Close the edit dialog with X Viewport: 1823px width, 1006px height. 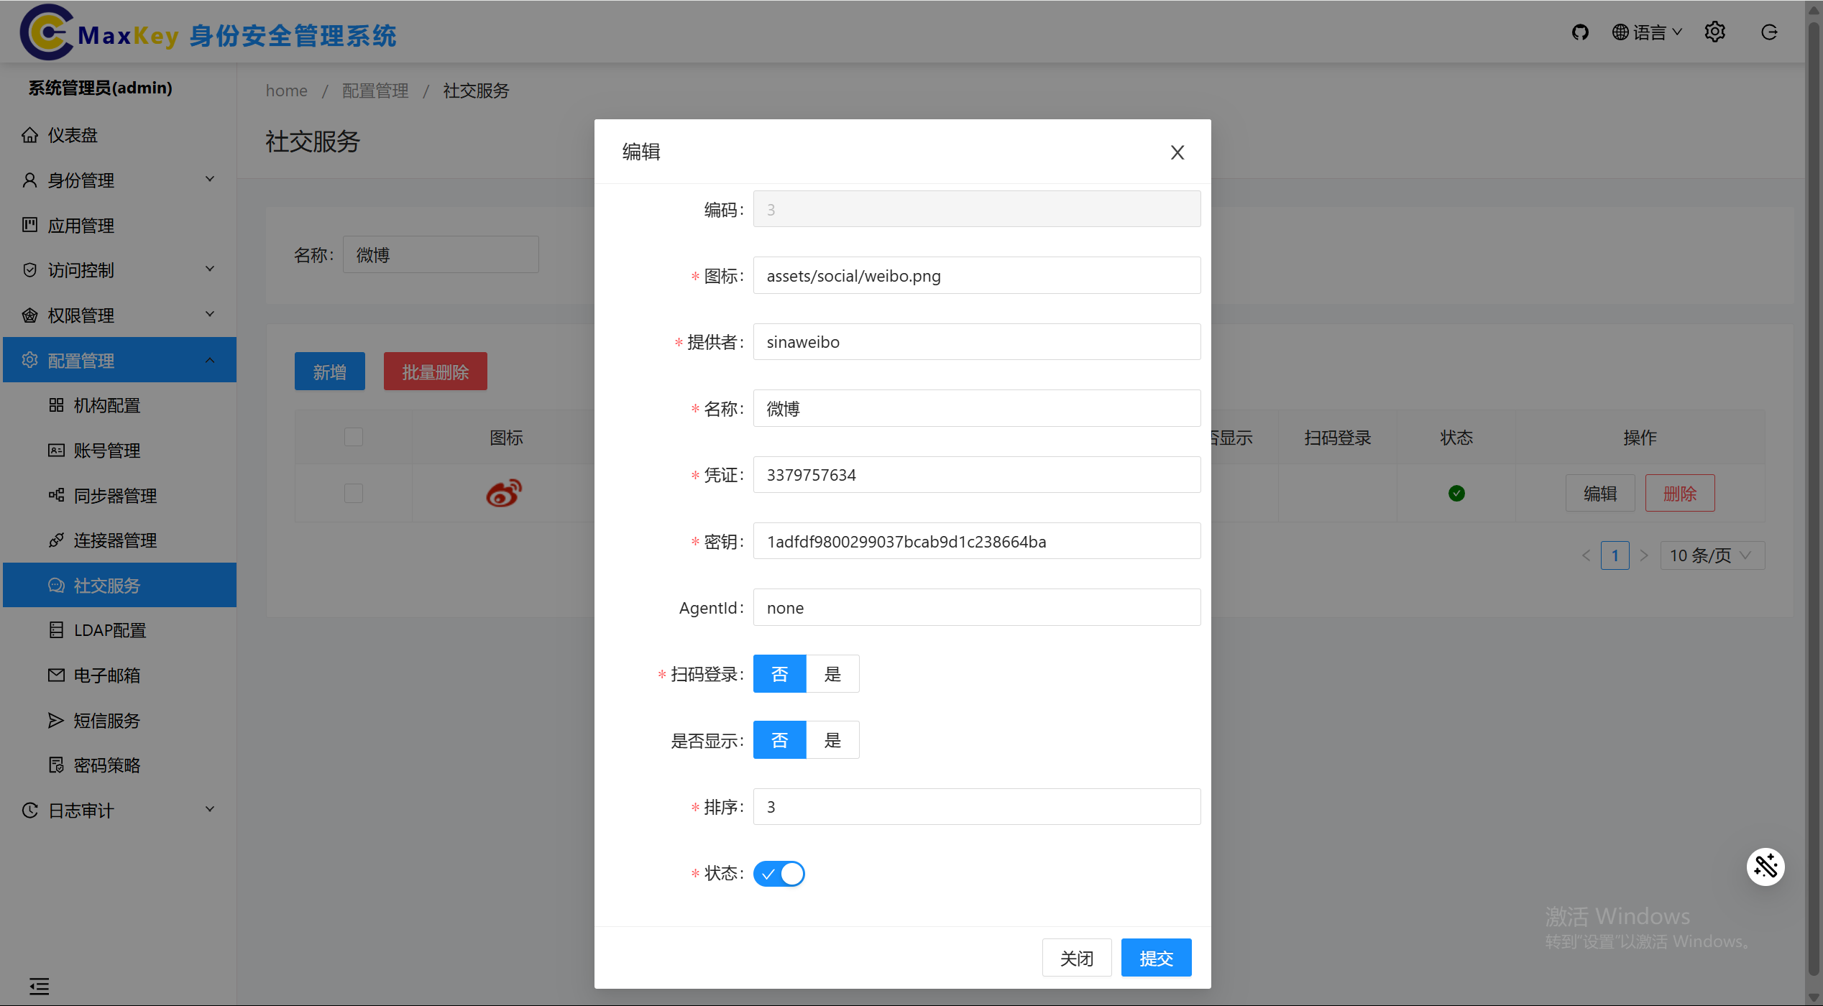pyautogui.click(x=1177, y=152)
